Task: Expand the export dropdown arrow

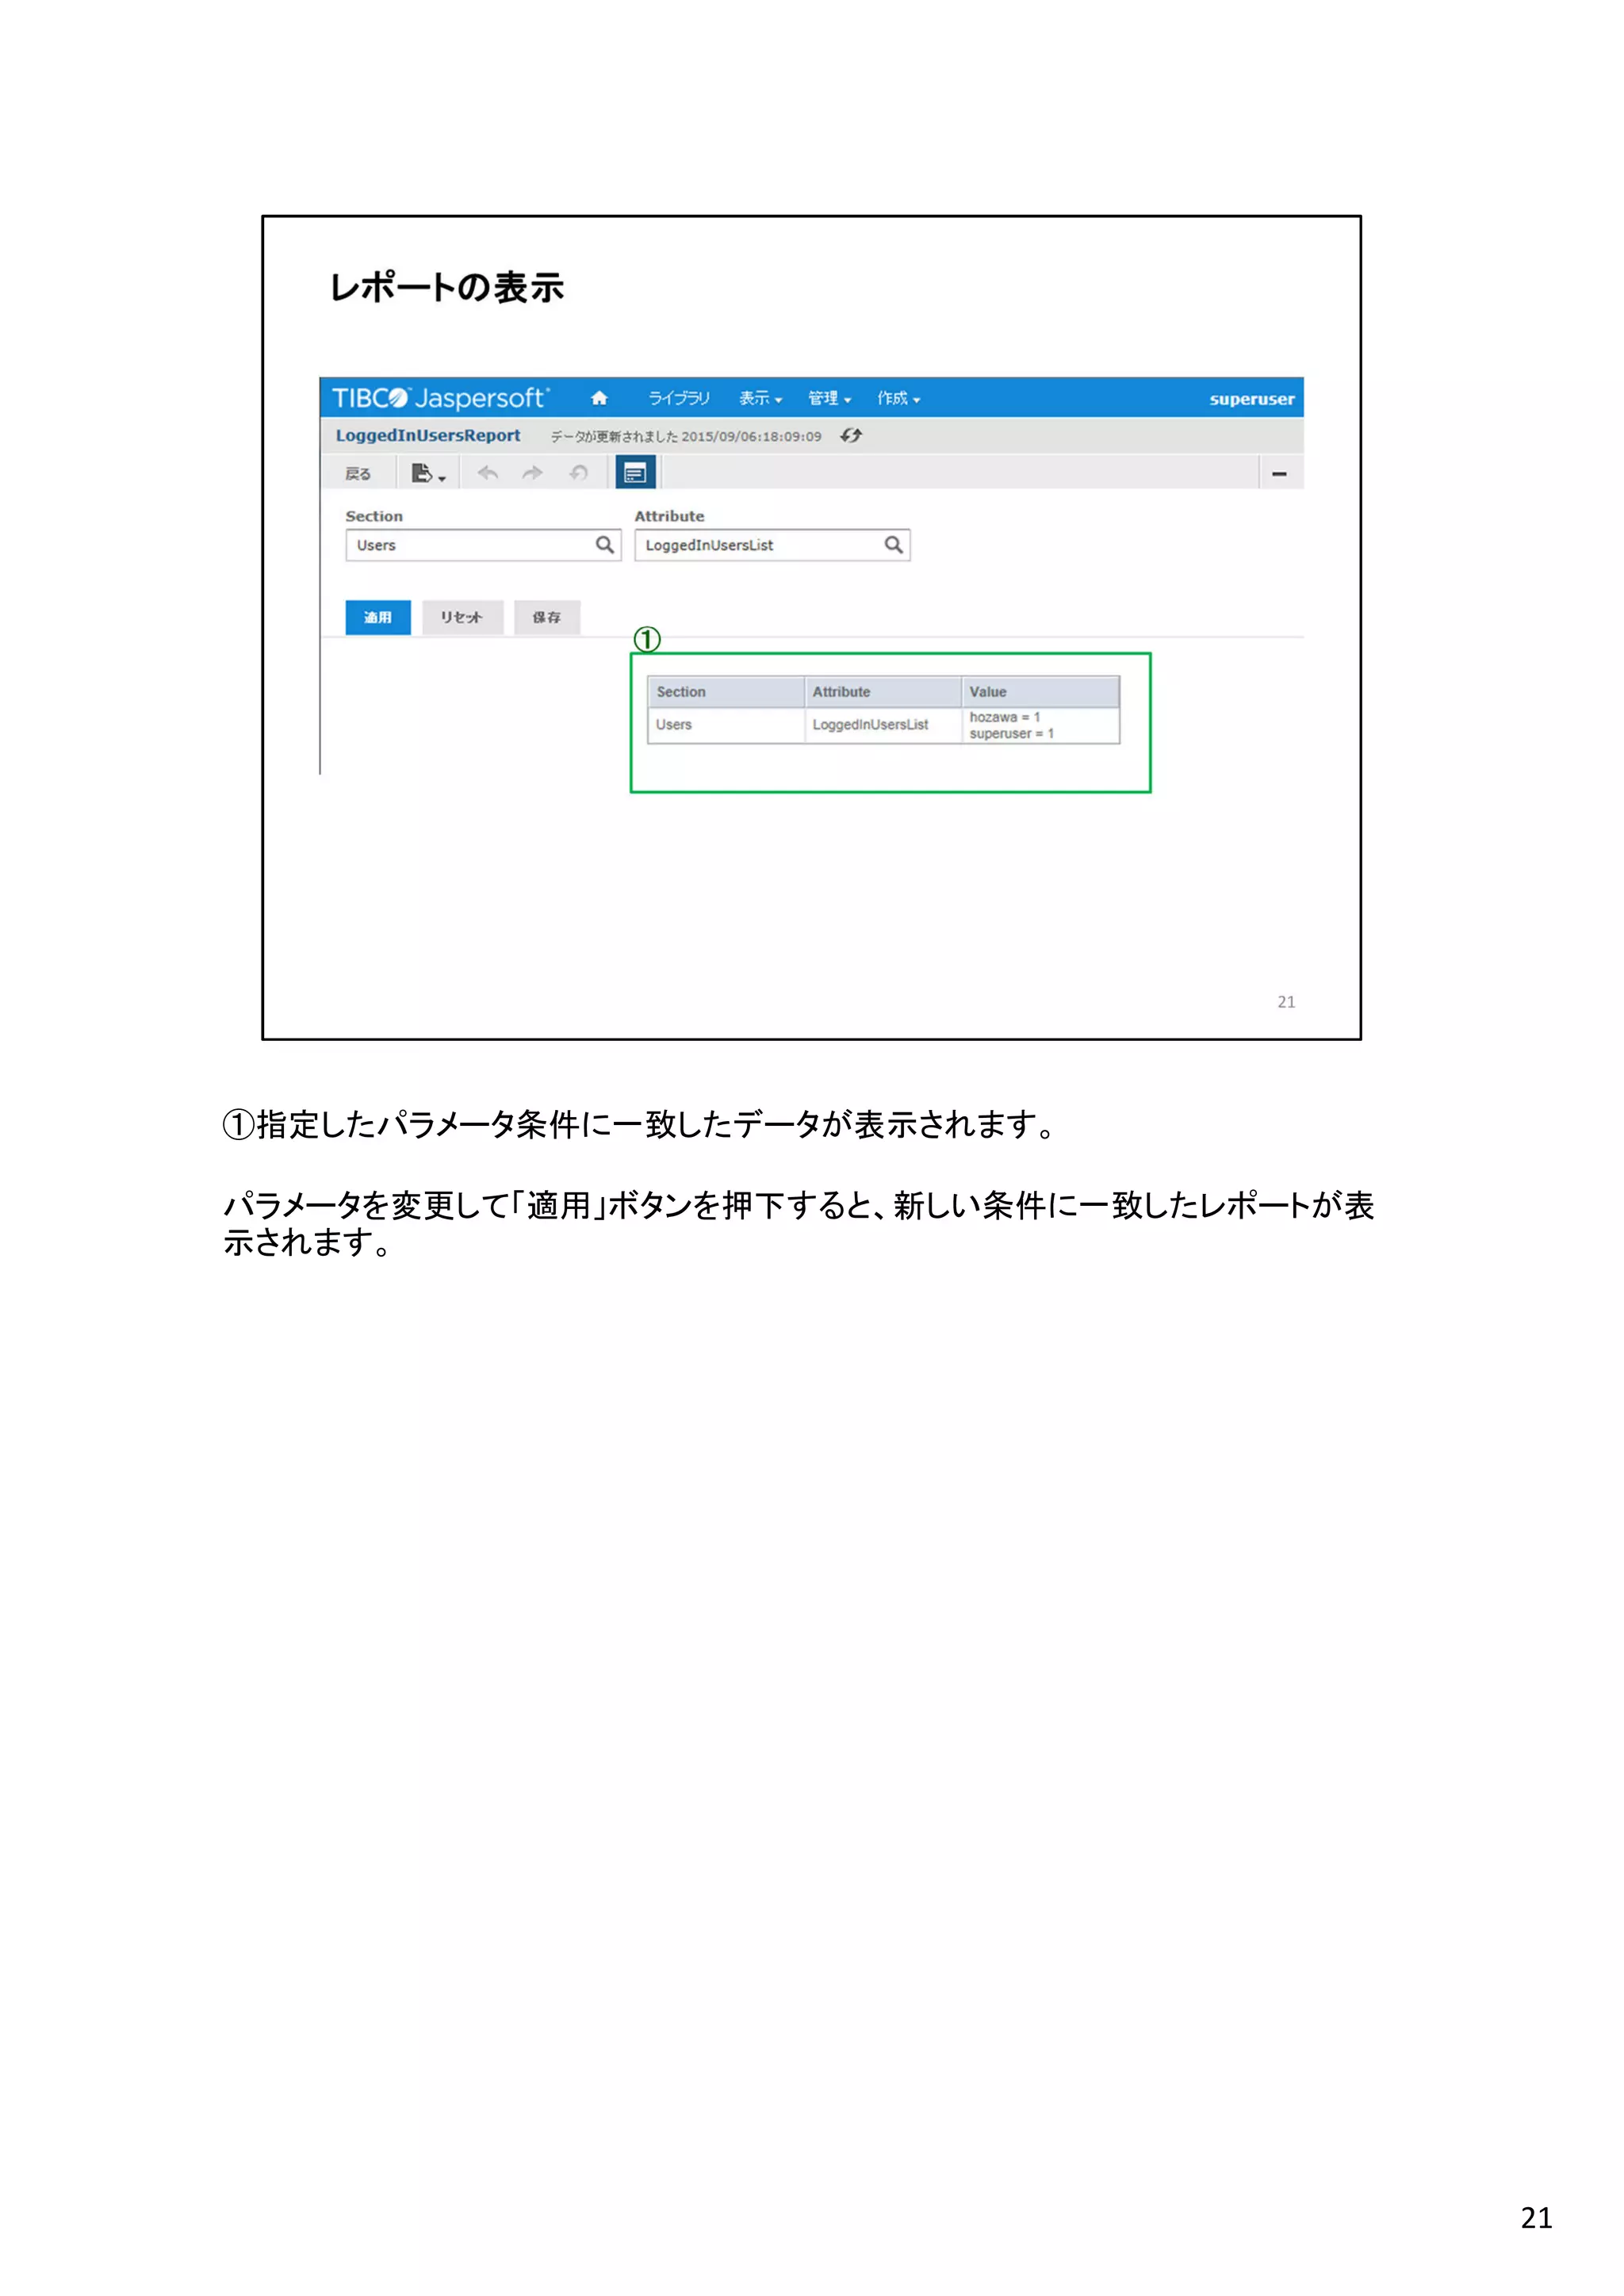Action: pyautogui.click(x=442, y=479)
